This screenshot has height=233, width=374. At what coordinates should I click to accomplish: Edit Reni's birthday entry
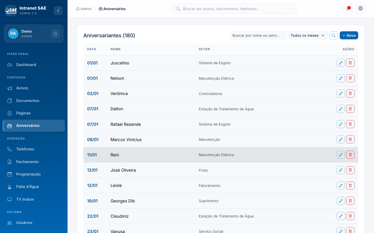341,155
